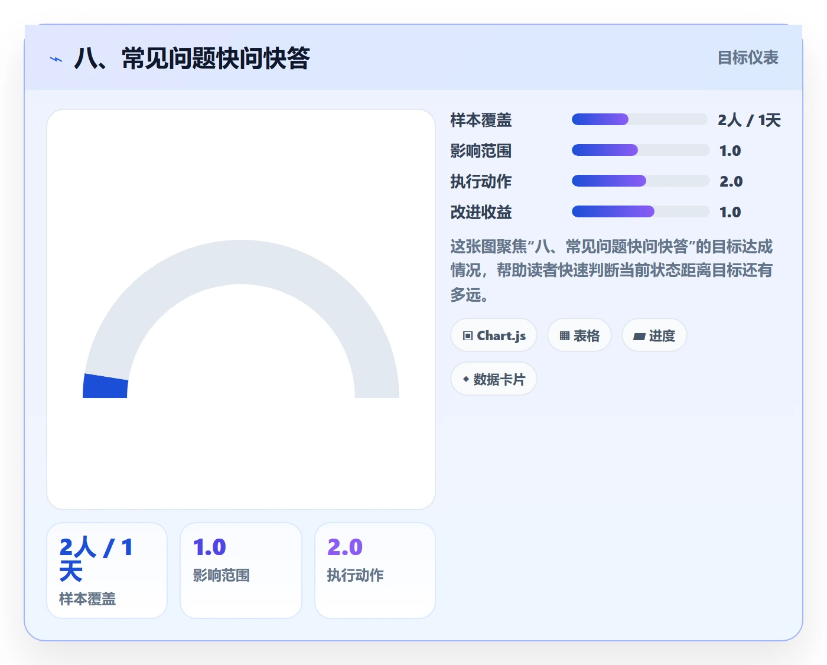
Task: Select the 样本覆盖 stat card at the bottom
Action: pyautogui.click(x=107, y=571)
